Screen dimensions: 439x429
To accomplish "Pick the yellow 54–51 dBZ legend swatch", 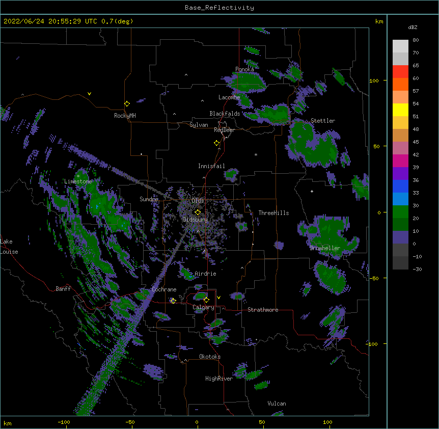I will tap(400, 110).
